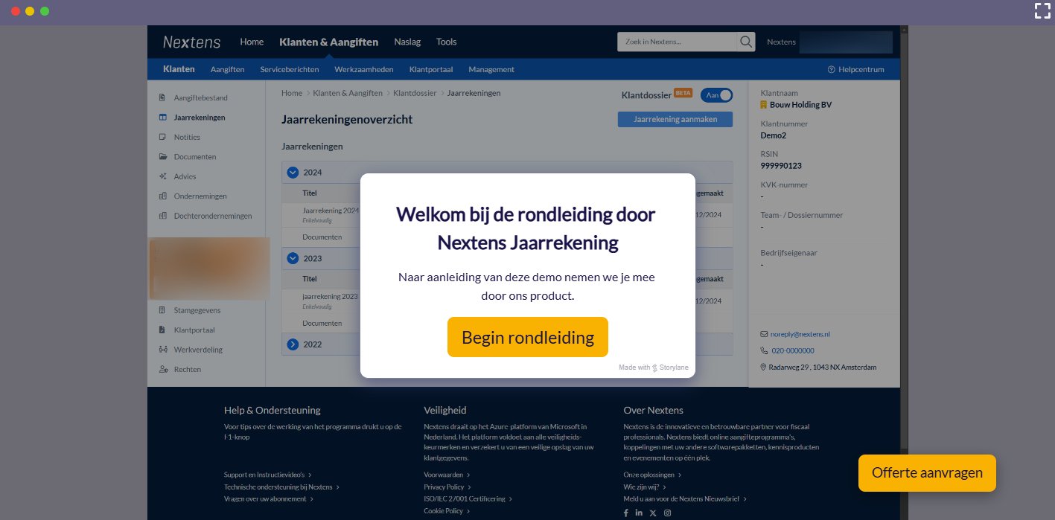Open Jaarrekening 2024 row
1055x520 pixels.
click(331, 211)
